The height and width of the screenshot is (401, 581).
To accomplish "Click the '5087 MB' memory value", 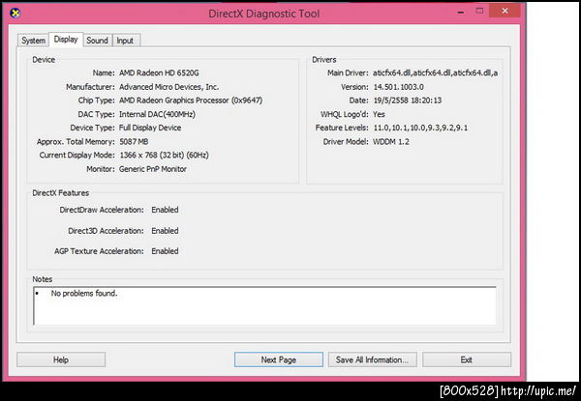I will point(134,141).
